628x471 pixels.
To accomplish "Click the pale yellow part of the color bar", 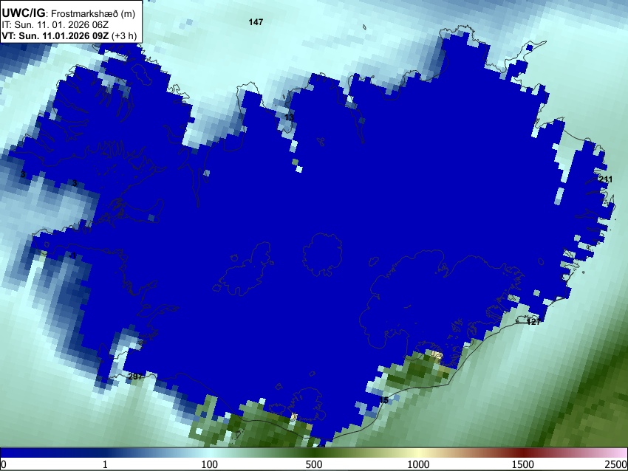I will (418, 453).
